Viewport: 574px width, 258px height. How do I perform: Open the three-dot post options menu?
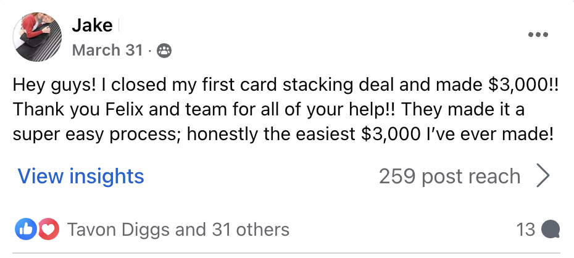(538, 35)
